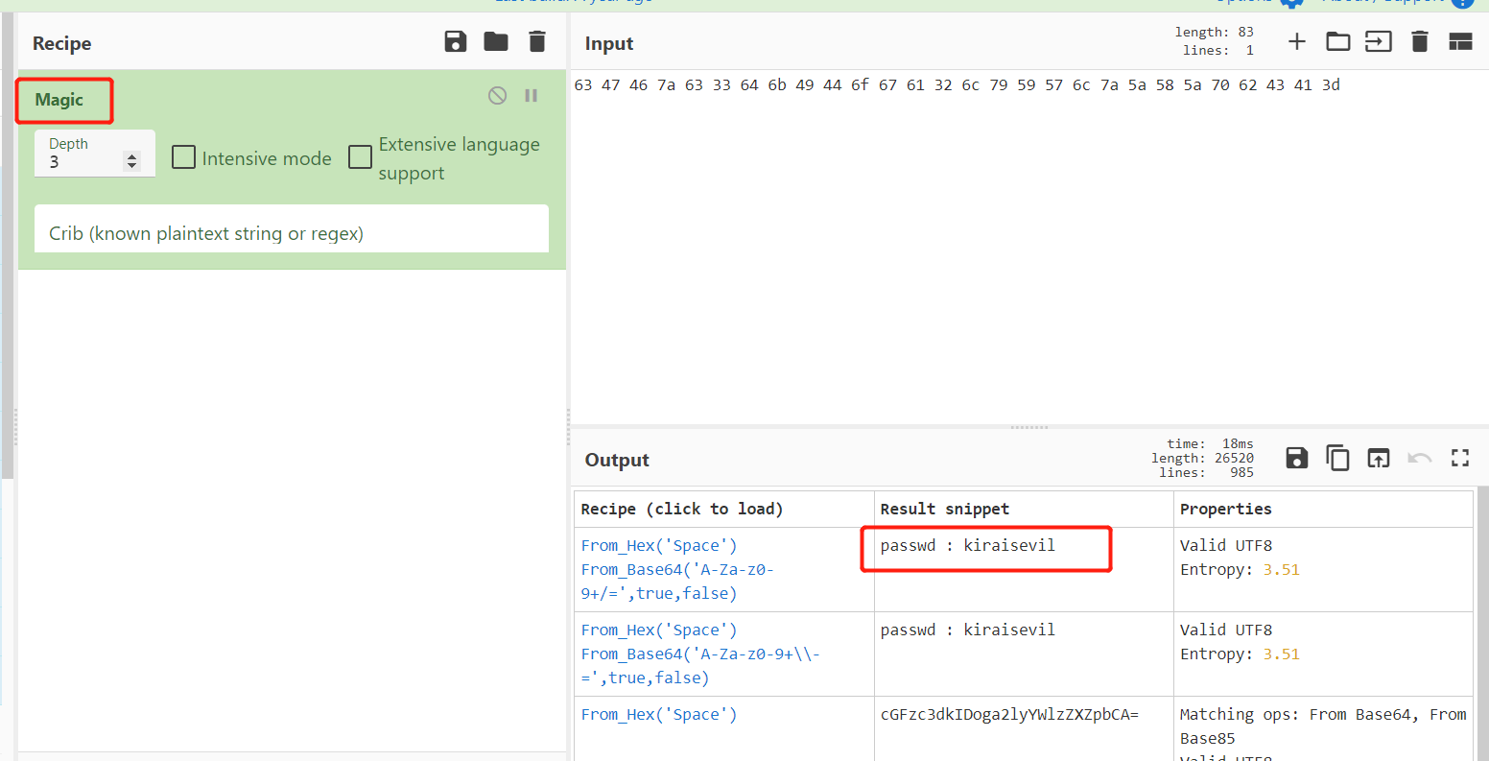Copy raw output to clipboard
This screenshot has width=1489, height=761.
coord(1337,458)
